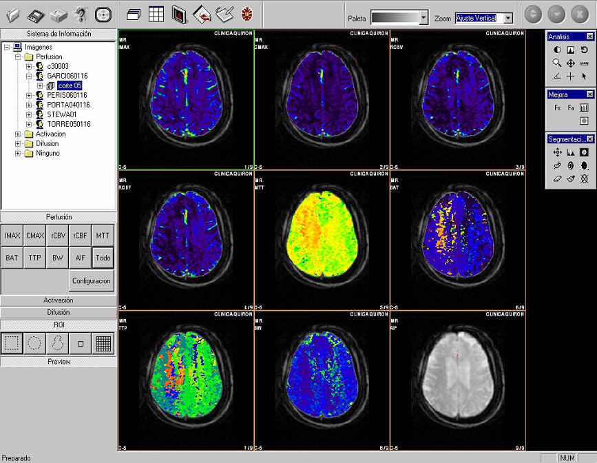Click the Configuracion button
This screenshot has height=463, width=597.
pyautogui.click(x=92, y=281)
